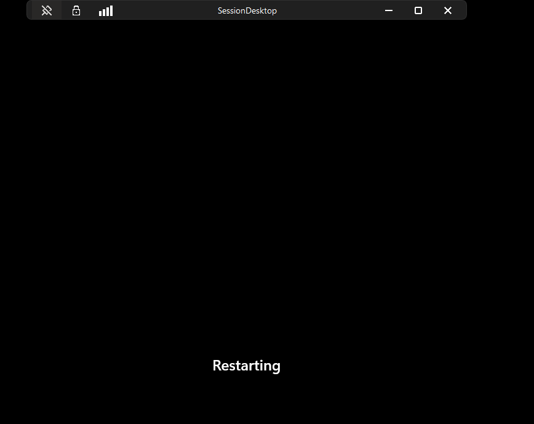This screenshot has height=424, width=534.
Task: Restore down the SessionDesktop window
Action: coord(418,10)
